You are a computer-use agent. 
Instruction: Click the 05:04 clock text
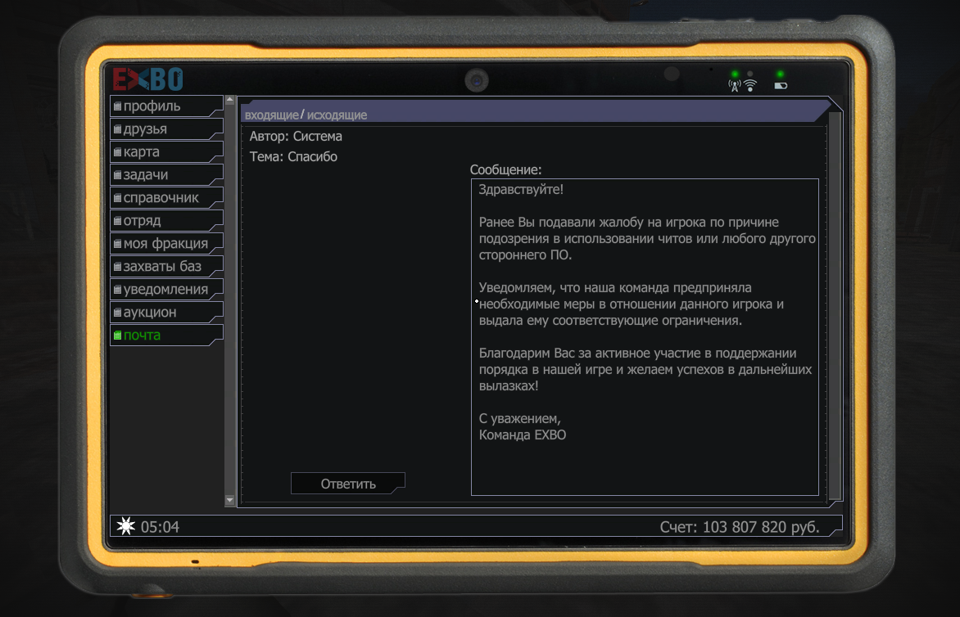(x=160, y=527)
